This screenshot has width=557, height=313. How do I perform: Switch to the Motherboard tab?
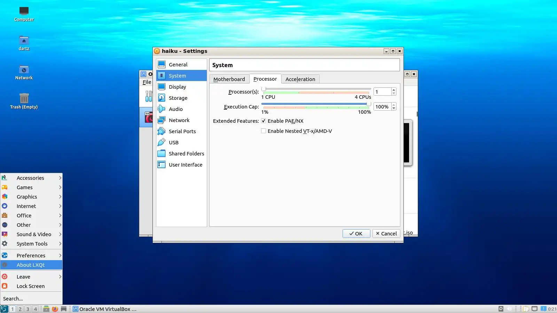click(x=229, y=79)
